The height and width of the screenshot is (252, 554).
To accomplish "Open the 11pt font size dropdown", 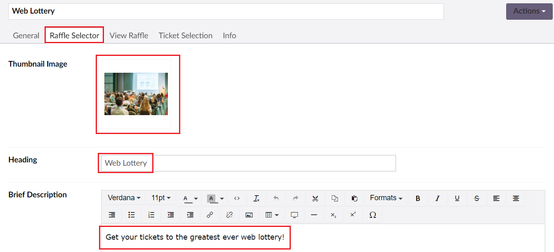I will 161,198.
